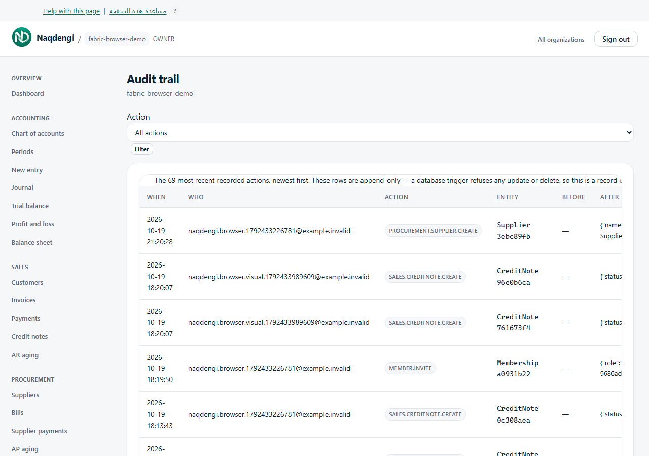View AR aging report
The width and height of the screenshot is (649, 456).
point(25,355)
